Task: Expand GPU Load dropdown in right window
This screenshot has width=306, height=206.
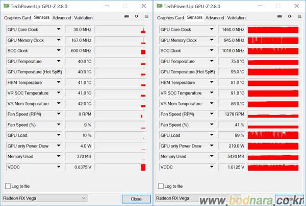Action: click(212, 135)
